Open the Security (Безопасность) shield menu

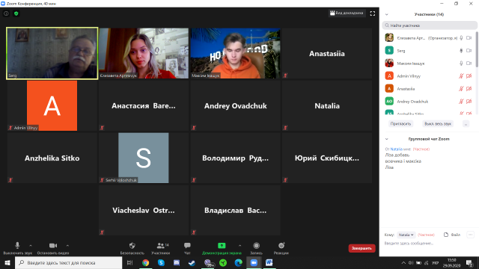tap(132, 248)
